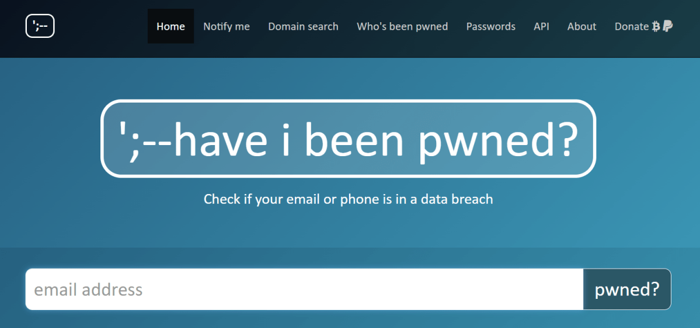
Task: Open the Home navigation item
Action: pos(170,26)
